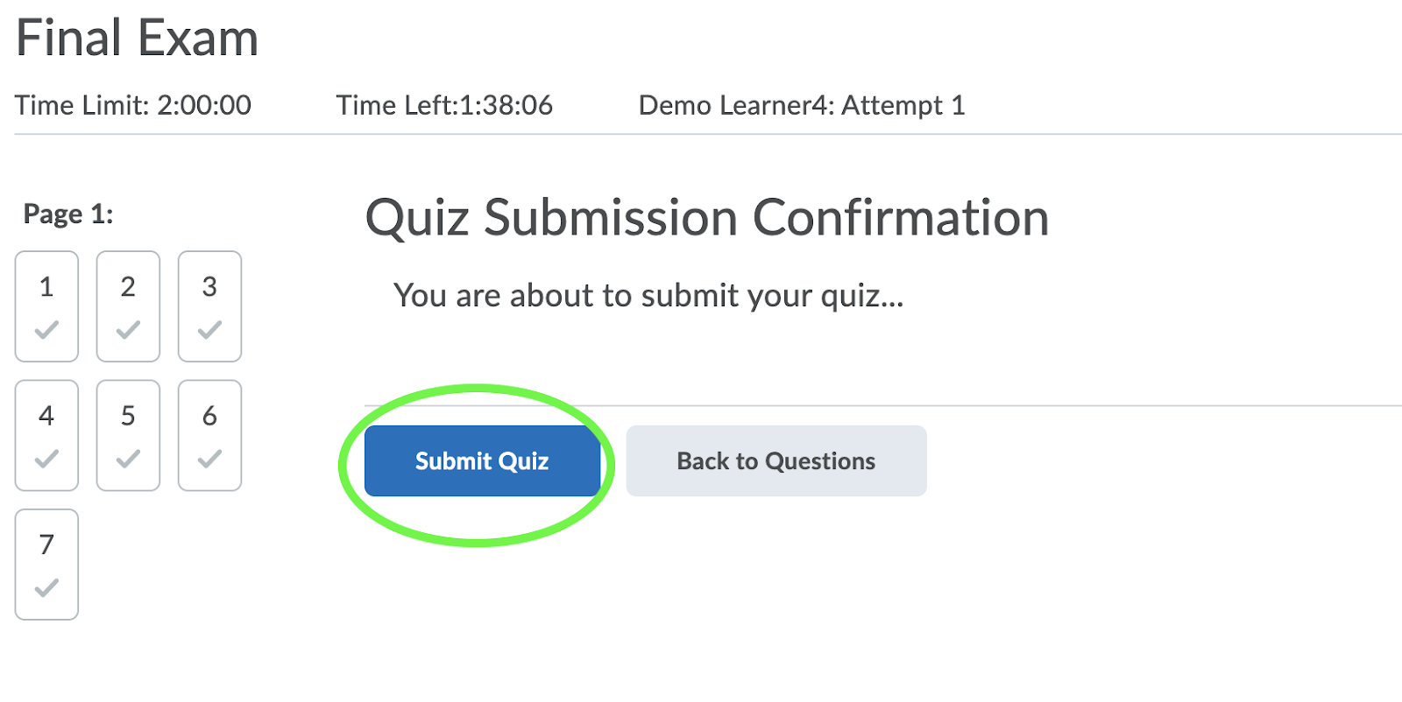This screenshot has width=1402, height=702.
Task: Click the Page 1 label
Action: pos(68,214)
